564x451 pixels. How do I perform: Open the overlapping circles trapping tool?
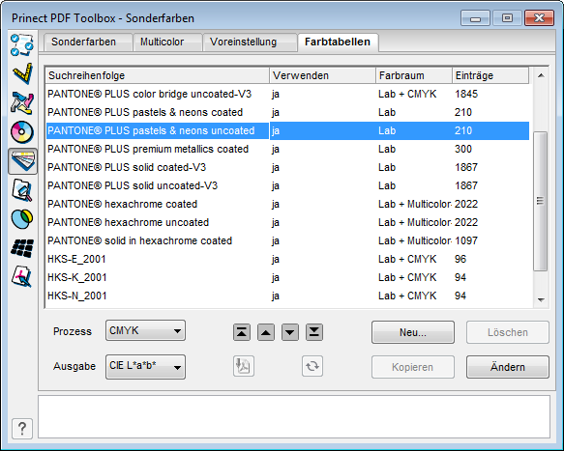point(22,218)
